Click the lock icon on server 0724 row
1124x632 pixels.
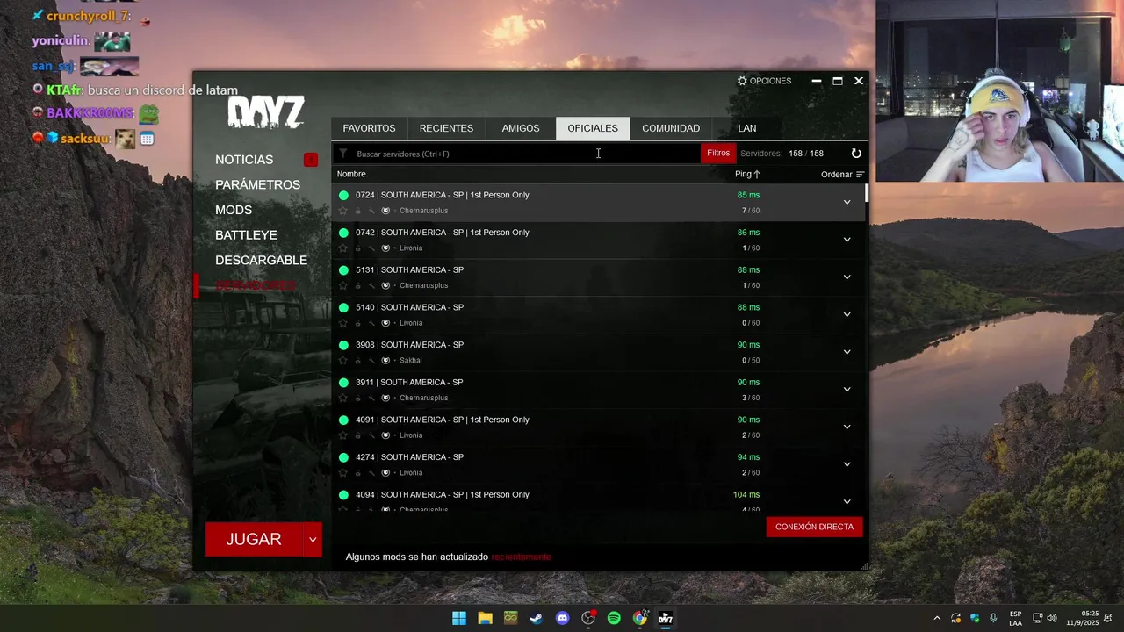click(357, 211)
